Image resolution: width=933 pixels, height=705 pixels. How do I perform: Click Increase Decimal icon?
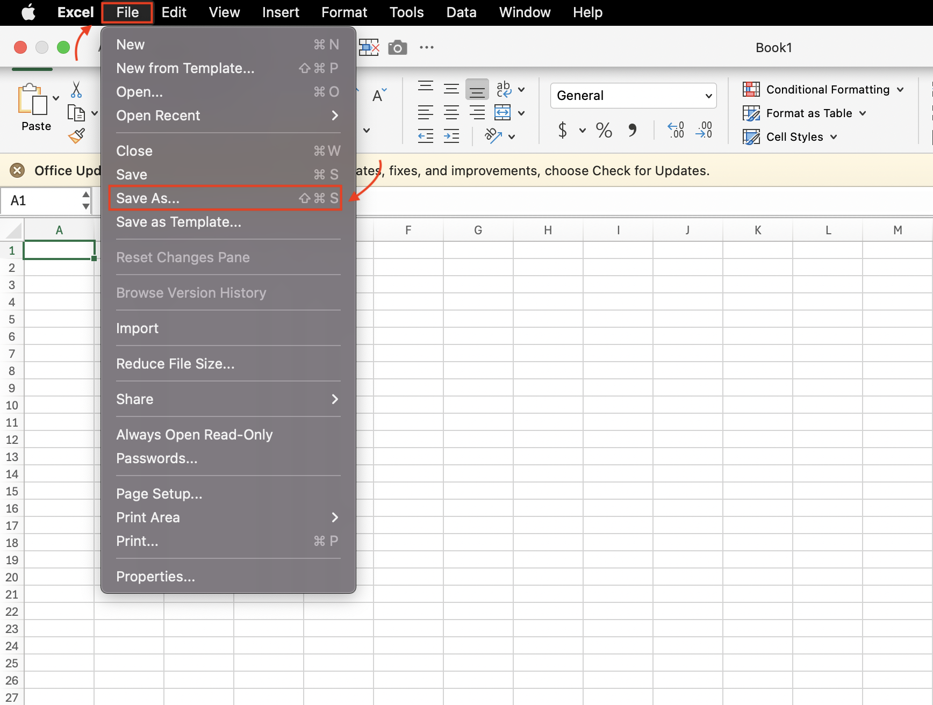click(676, 130)
